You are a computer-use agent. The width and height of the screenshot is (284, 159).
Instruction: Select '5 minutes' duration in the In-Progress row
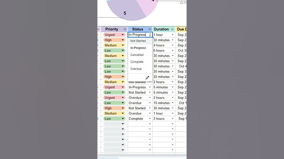click(164, 87)
